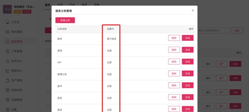249x112 pixels.
Task: Open the 工作台 workbench icon
Action: coord(8,22)
